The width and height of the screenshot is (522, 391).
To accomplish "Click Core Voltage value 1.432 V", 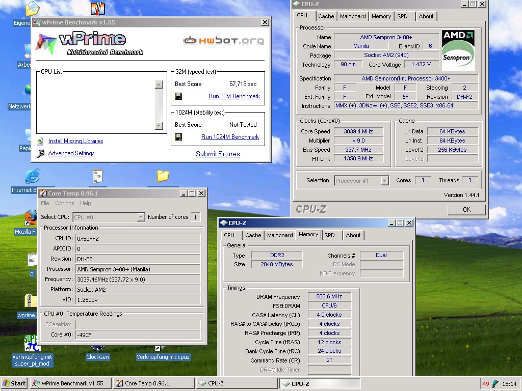I will 421,64.
